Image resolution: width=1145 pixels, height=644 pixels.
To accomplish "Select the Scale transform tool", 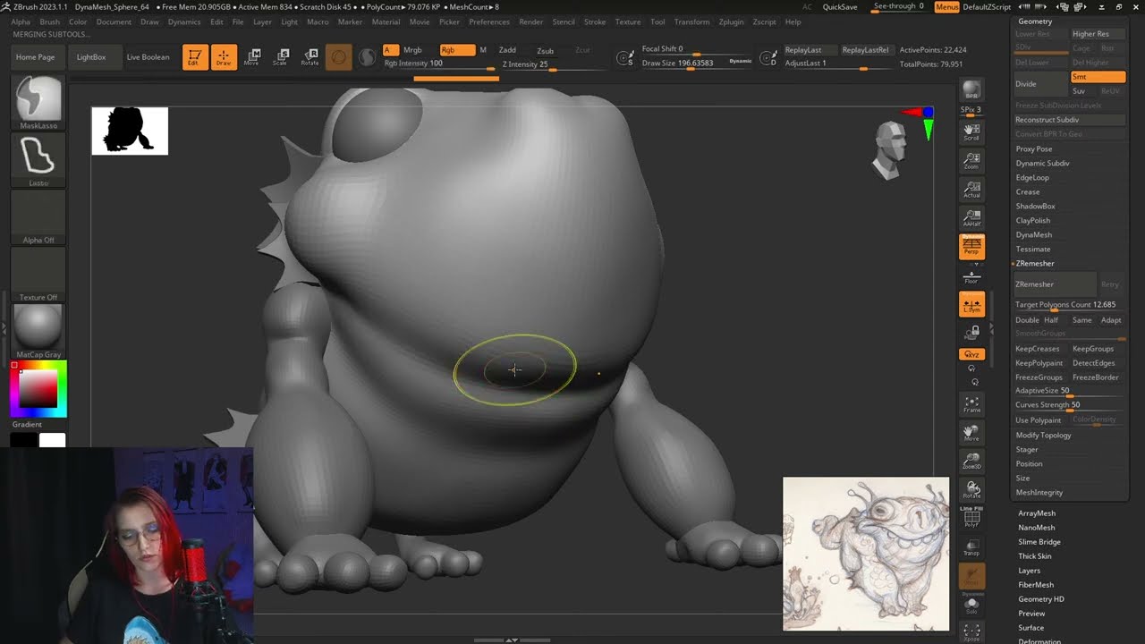I will [x=281, y=57].
